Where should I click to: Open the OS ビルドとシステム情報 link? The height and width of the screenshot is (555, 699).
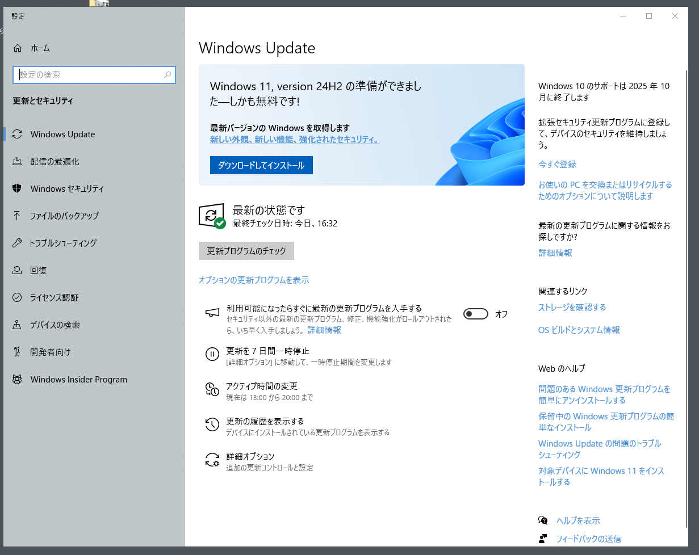[x=579, y=330]
